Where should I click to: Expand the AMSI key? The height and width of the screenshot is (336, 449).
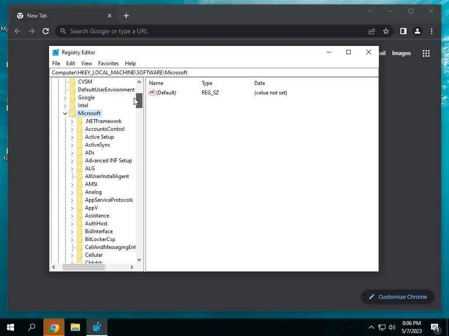click(72, 184)
